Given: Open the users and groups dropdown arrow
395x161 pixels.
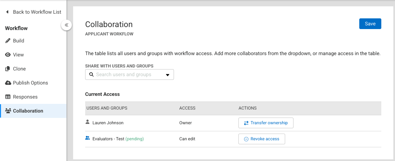Looking at the screenshot, I should 168,75.
